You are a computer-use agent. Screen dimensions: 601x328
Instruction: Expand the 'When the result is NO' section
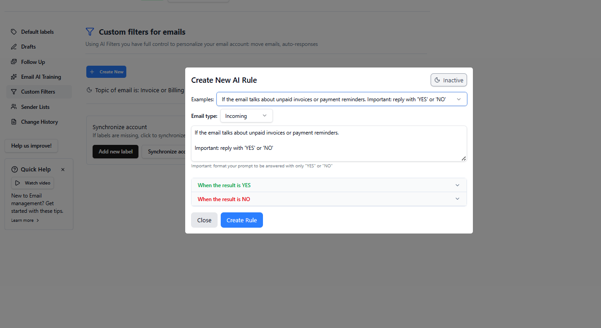329,199
